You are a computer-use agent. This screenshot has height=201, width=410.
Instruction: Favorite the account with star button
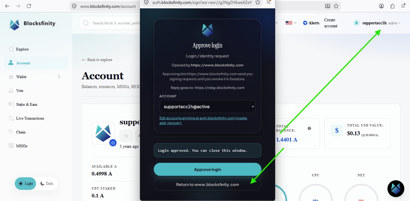click(126, 136)
